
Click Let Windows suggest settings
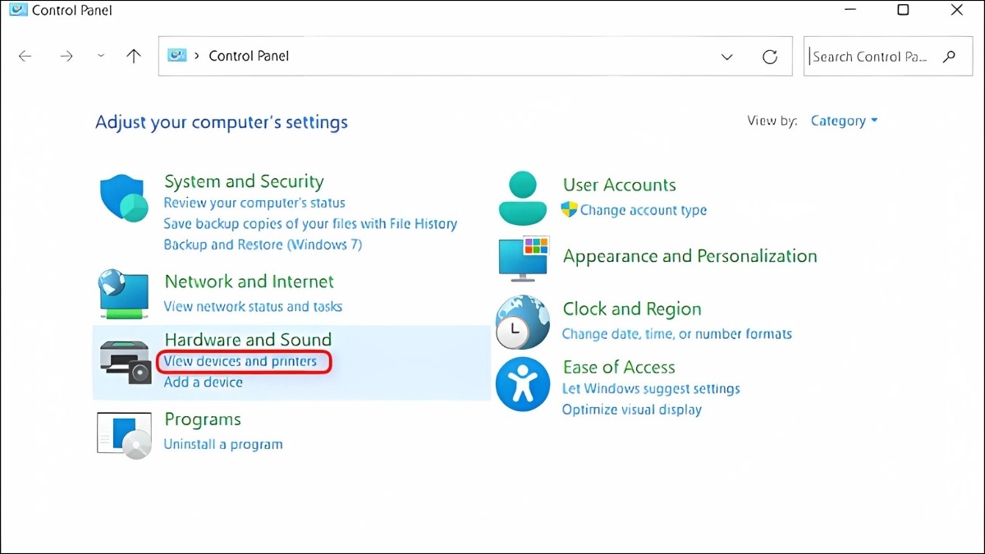click(651, 388)
